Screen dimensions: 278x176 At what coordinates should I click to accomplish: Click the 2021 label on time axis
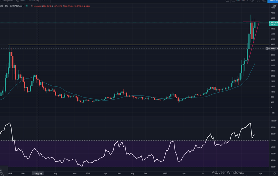241,174
